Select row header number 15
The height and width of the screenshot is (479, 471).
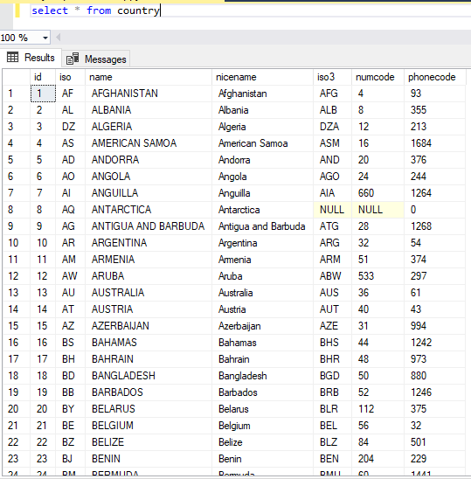coord(17,326)
